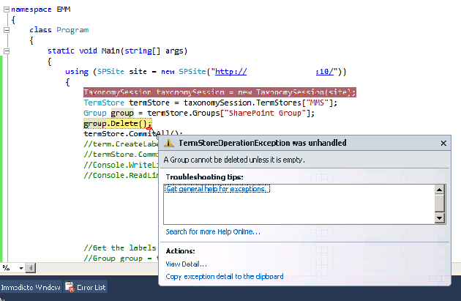Image resolution: width=461 pixels, height=301 pixels.
Task: Switch to the Immediate Window tab
Action: click(31, 287)
